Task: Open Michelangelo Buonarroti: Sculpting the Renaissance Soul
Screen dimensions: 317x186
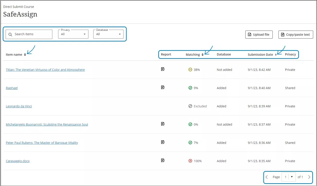Action: coord(47,125)
